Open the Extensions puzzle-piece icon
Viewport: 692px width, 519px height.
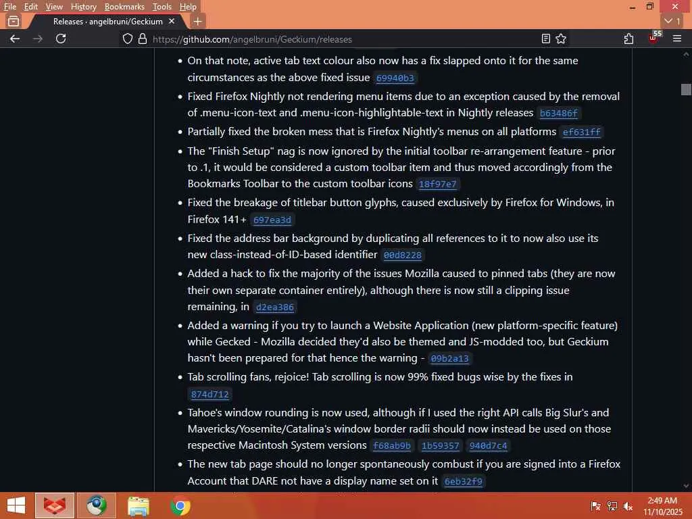coord(628,39)
